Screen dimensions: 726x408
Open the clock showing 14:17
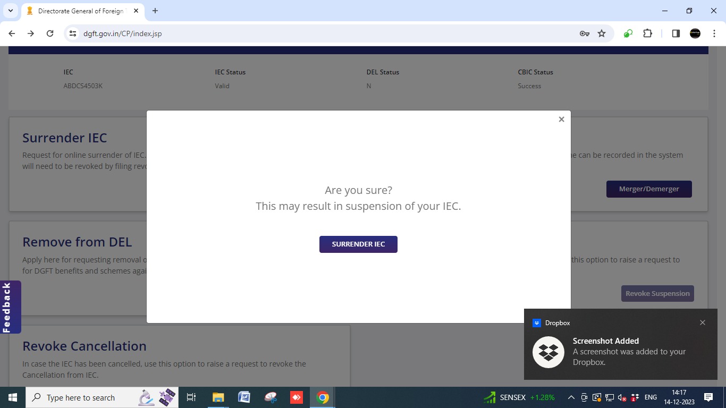click(x=679, y=397)
